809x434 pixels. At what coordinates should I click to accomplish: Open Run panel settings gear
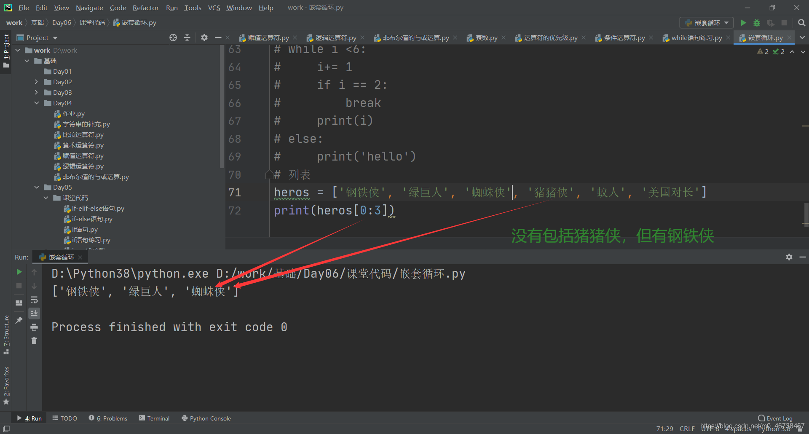[789, 257]
